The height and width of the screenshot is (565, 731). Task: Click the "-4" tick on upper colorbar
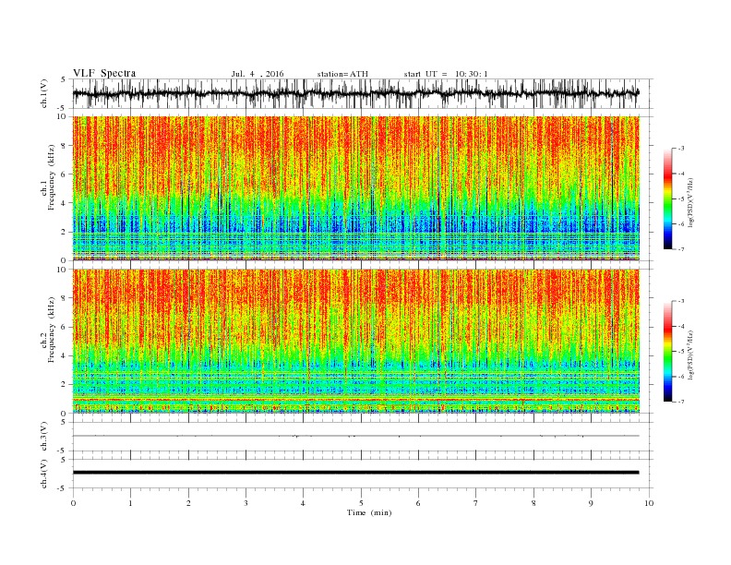681,174
